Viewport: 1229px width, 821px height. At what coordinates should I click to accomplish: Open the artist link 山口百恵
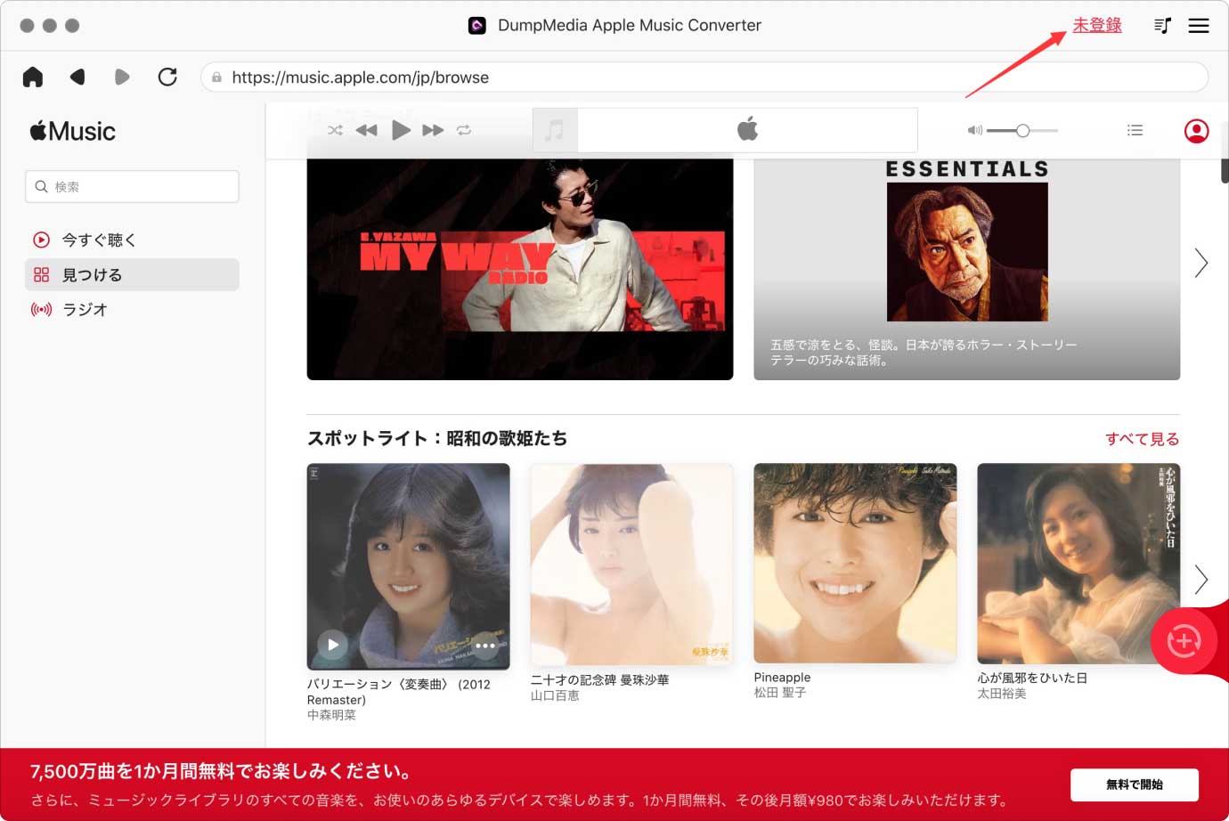[x=555, y=695]
